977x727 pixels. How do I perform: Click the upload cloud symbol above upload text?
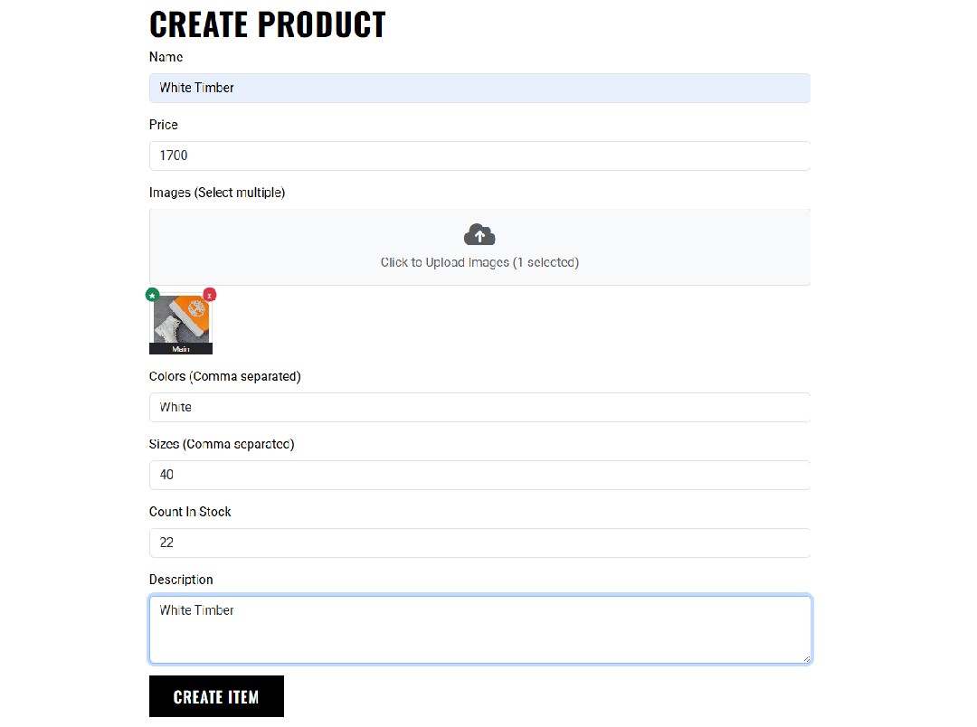pyautogui.click(x=479, y=234)
